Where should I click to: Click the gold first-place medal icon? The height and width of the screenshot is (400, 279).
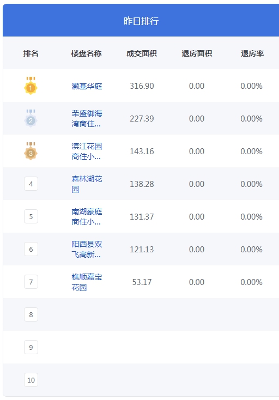click(31, 86)
